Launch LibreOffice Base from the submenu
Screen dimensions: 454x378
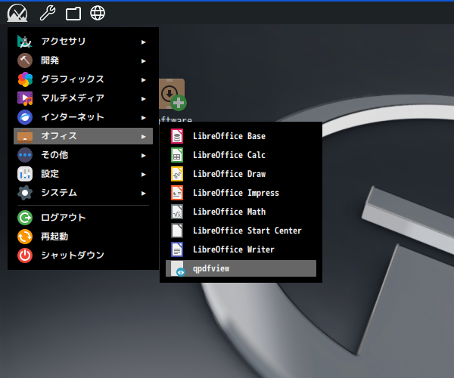pos(229,136)
